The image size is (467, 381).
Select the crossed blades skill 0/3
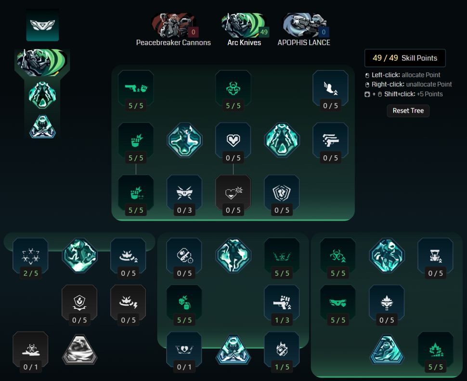pos(184,193)
